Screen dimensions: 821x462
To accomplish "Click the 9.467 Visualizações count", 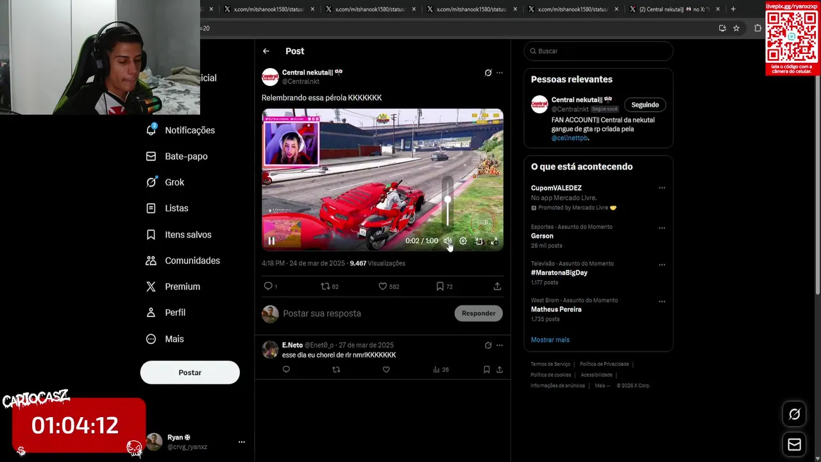I will tap(377, 264).
